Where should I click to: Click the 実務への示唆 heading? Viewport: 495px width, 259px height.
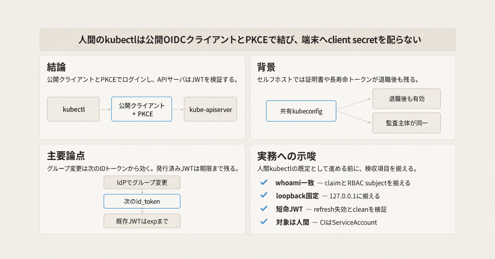(287, 156)
